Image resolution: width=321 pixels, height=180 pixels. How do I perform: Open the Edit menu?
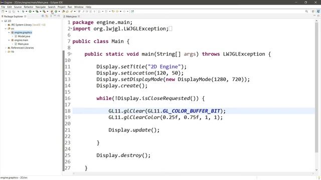(x=10, y=7)
